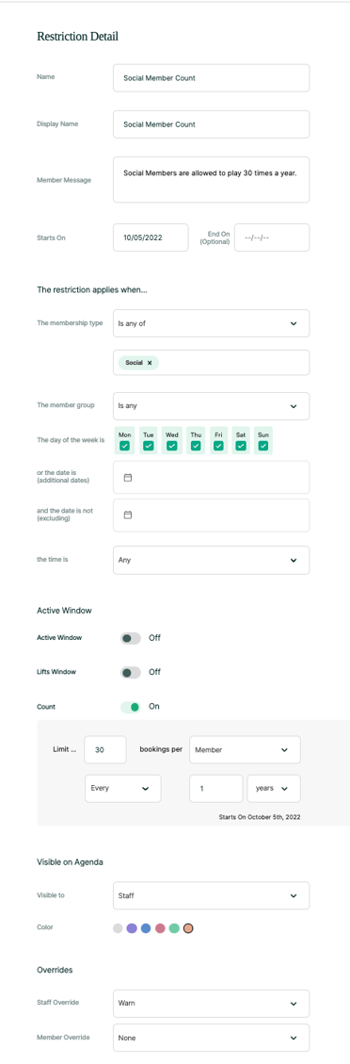
Task: Remove the Social membership tag
Action: pyautogui.click(x=150, y=363)
